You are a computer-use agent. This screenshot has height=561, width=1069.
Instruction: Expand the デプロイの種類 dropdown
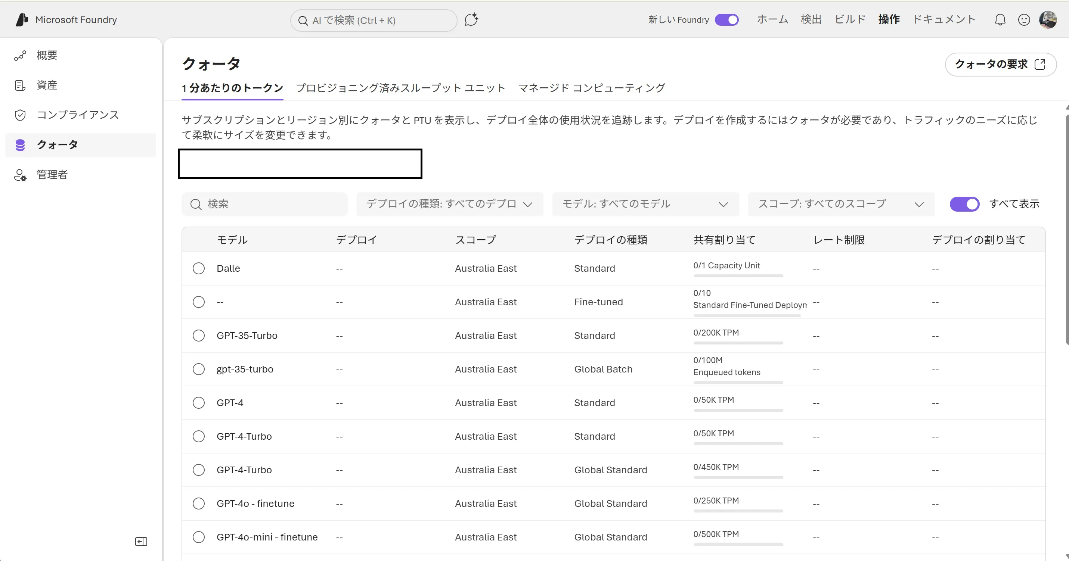click(x=450, y=204)
